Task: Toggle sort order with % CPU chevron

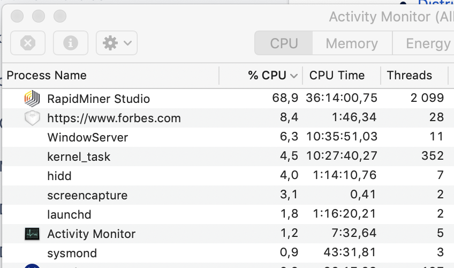Action: (x=294, y=76)
